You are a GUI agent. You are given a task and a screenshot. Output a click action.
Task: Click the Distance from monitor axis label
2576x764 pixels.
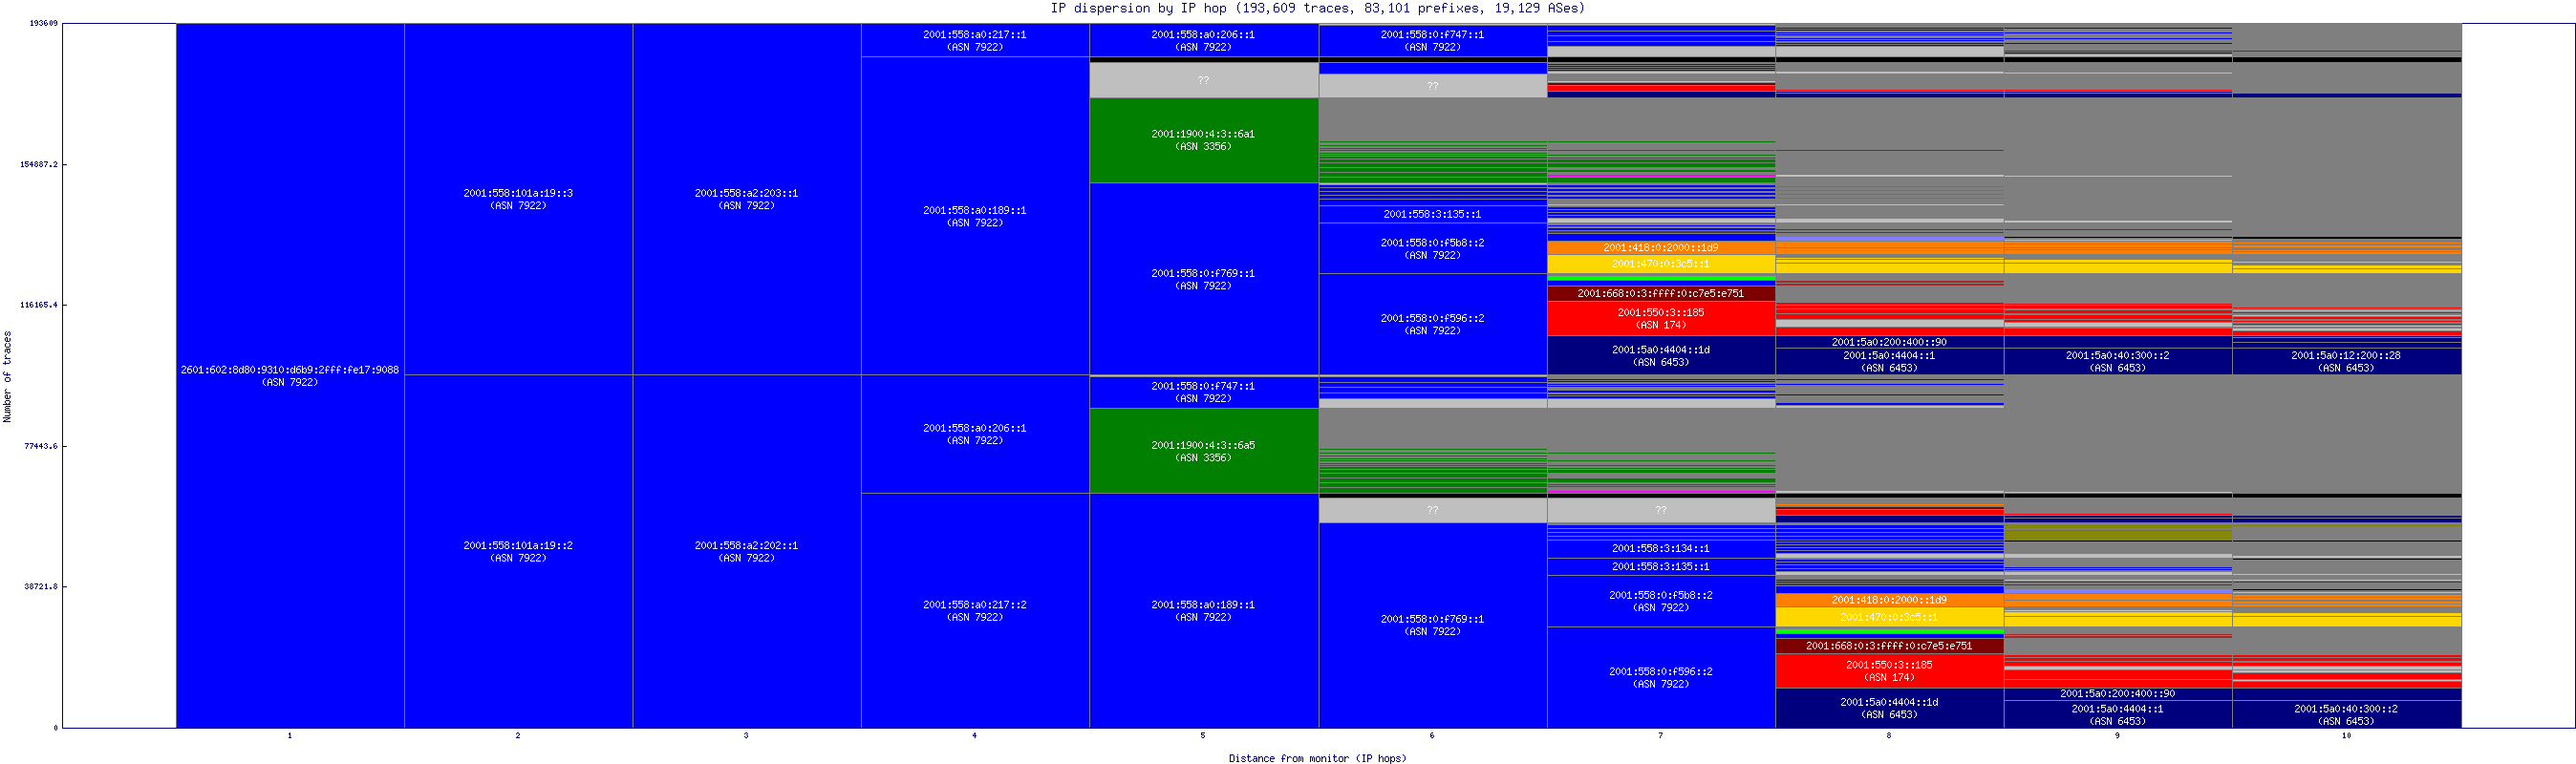[x=1317, y=758]
